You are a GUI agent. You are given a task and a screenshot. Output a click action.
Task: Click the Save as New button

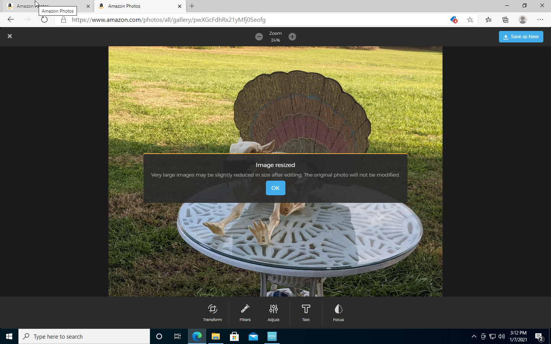click(521, 37)
